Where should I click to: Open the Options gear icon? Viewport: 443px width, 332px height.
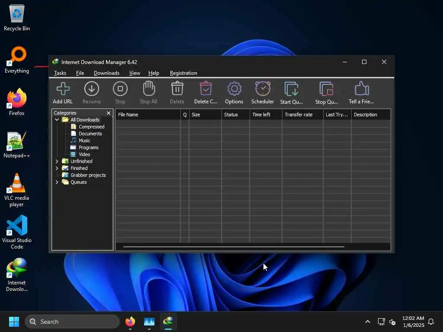(234, 89)
